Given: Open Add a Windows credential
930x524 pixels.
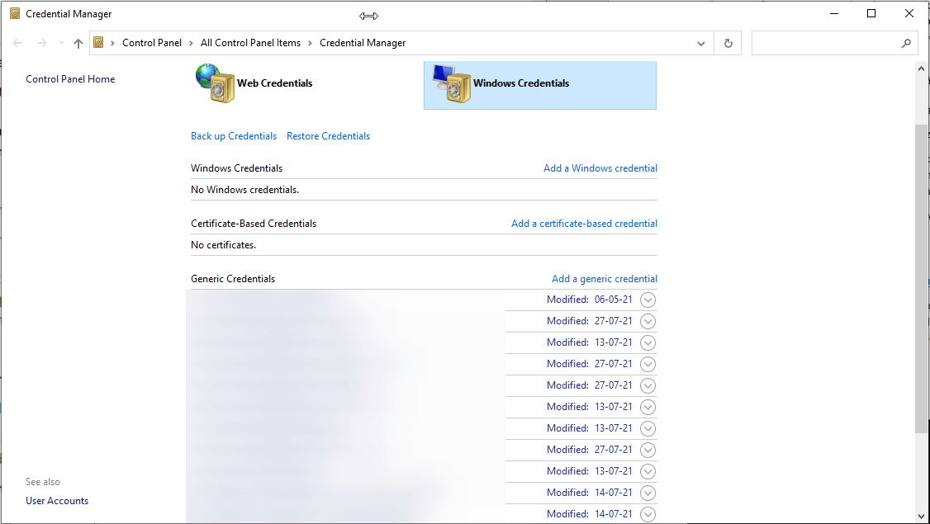Looking at the screenshot, I should tap(600, 168).
